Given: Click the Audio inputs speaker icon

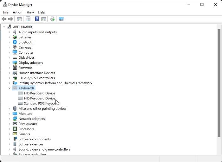Looking at the screenshot, I should click(x=15, y=32).
